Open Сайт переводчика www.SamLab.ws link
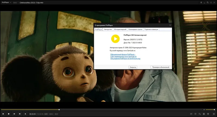This screenshot has width=217, height=117. (x=123, y=57)
